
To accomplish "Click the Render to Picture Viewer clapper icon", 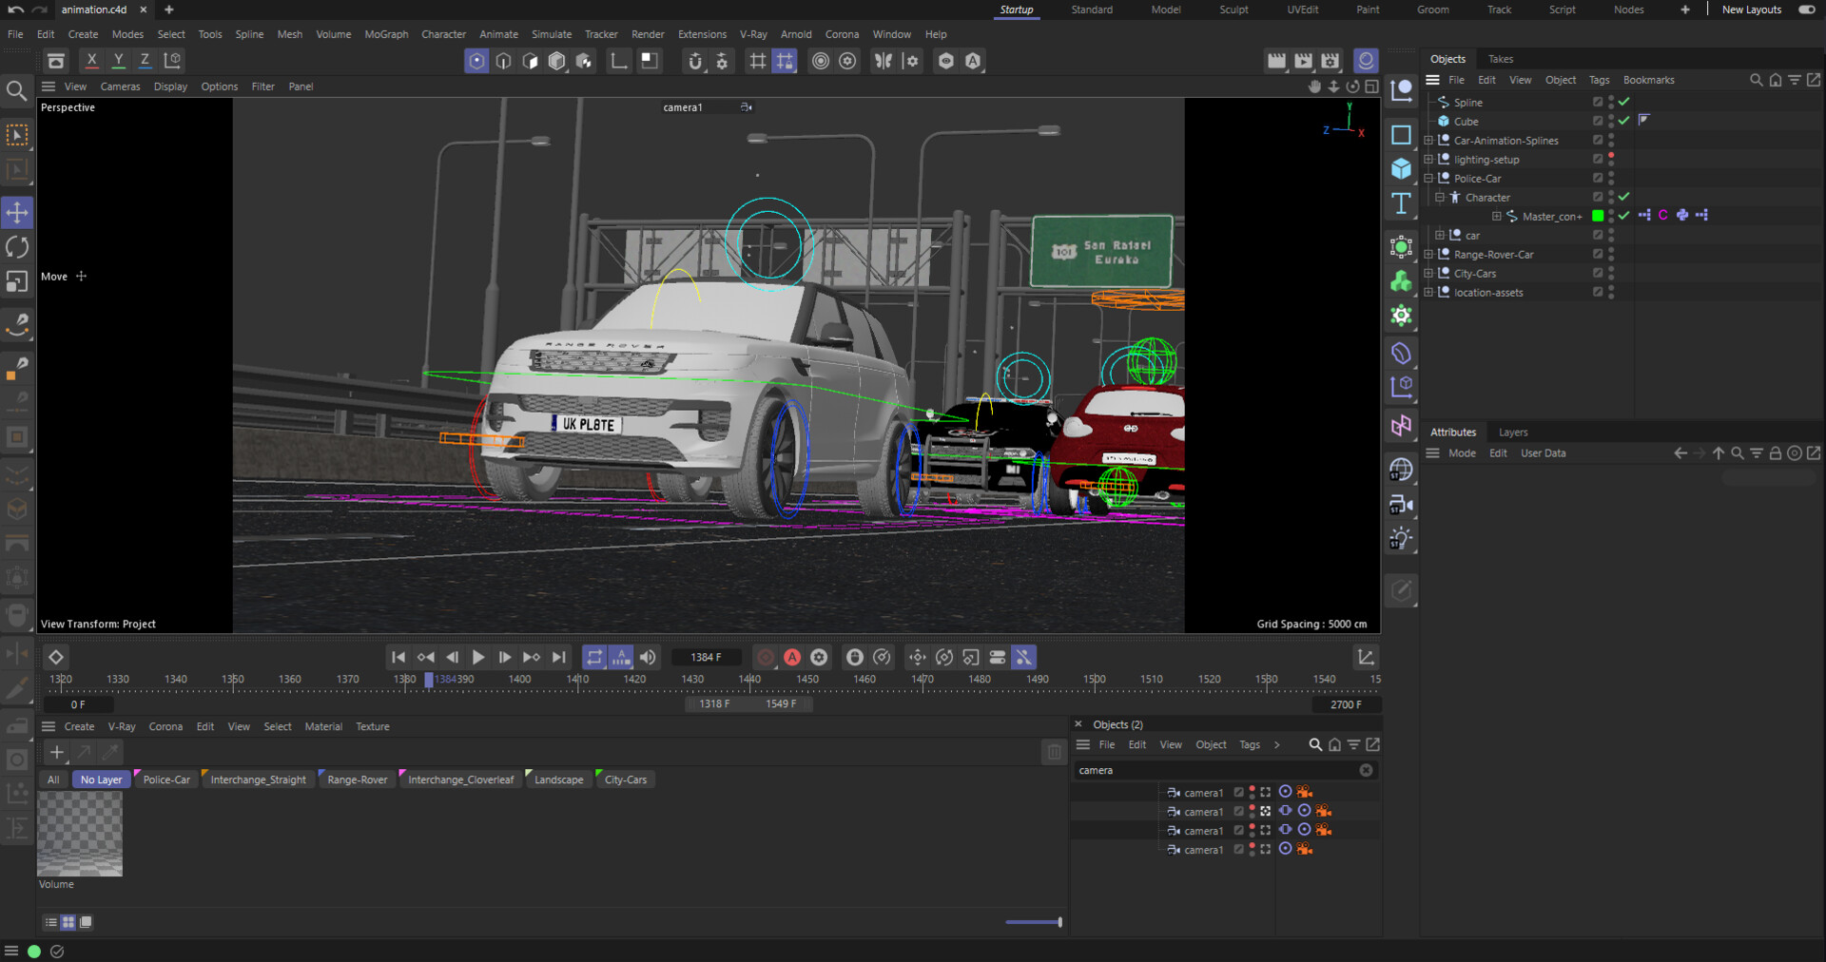I will pyautogui.click(x=1304, y=61).
